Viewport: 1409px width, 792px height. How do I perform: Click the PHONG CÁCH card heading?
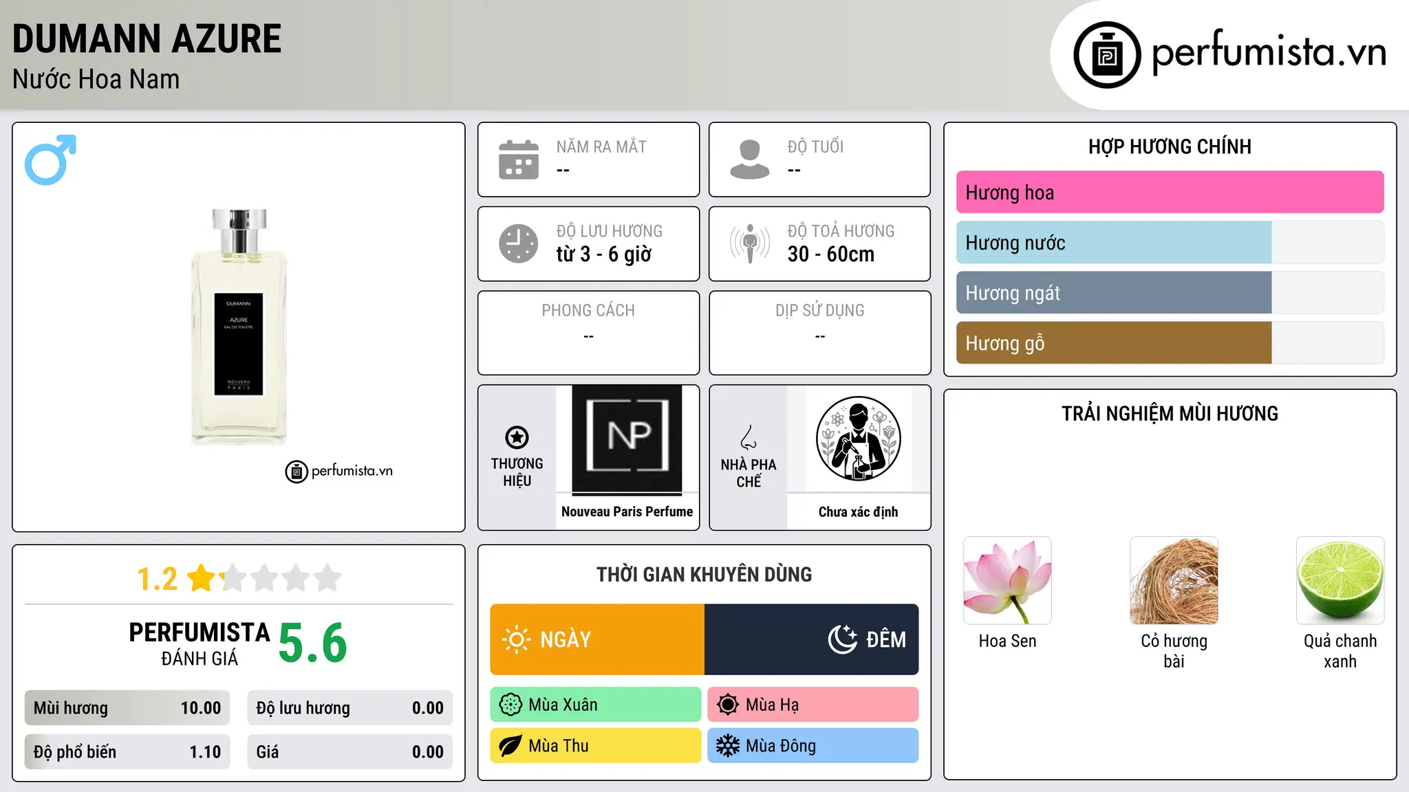point(588,310)
